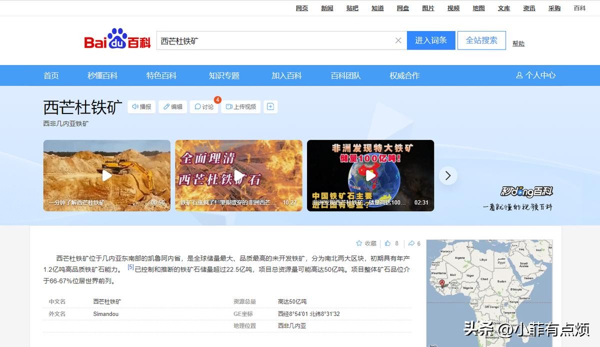Click the share arrow icon

pyautogui.click(x=411, y=243)
